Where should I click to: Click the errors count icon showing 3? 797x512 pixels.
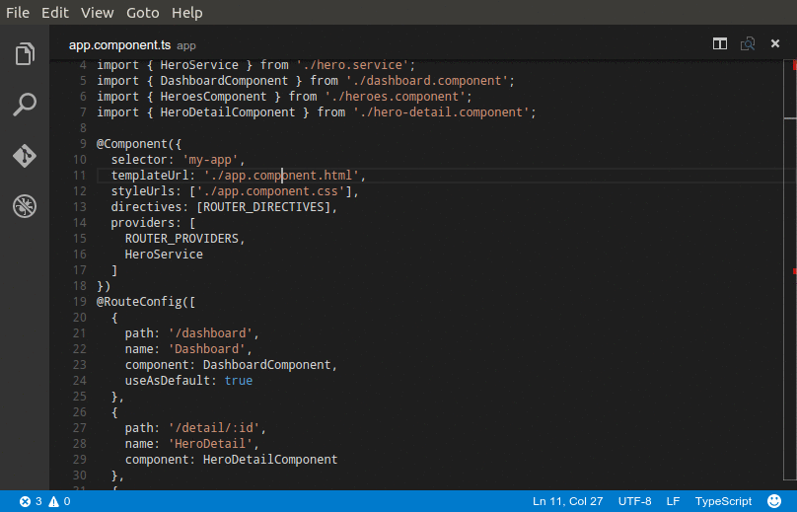coord(25,502)
